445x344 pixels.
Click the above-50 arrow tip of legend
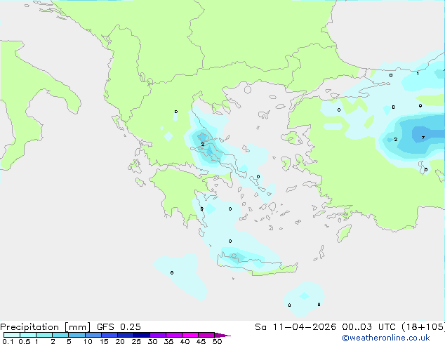pos(222,335)
